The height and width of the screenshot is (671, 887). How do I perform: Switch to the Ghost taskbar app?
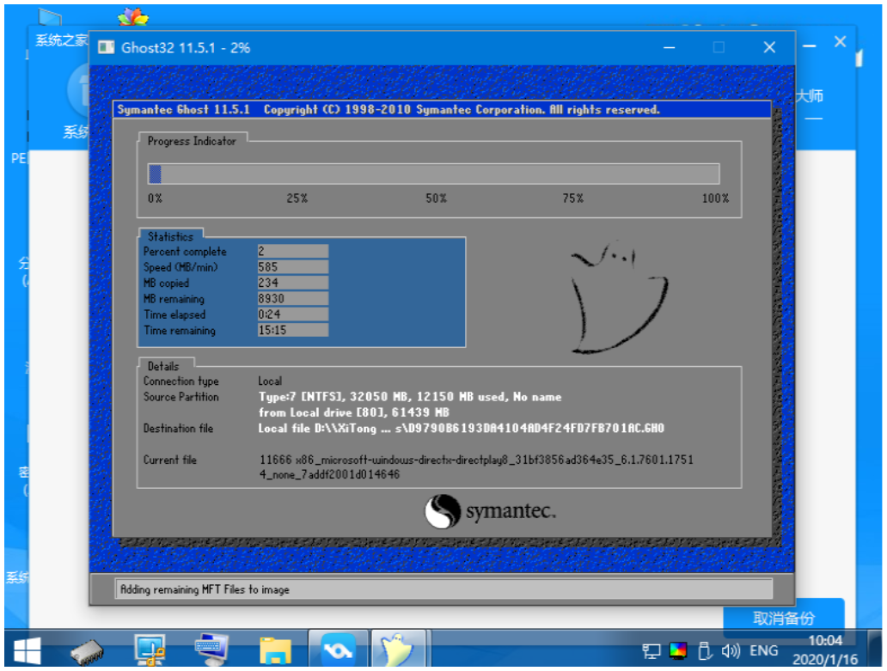coord(398,649)
